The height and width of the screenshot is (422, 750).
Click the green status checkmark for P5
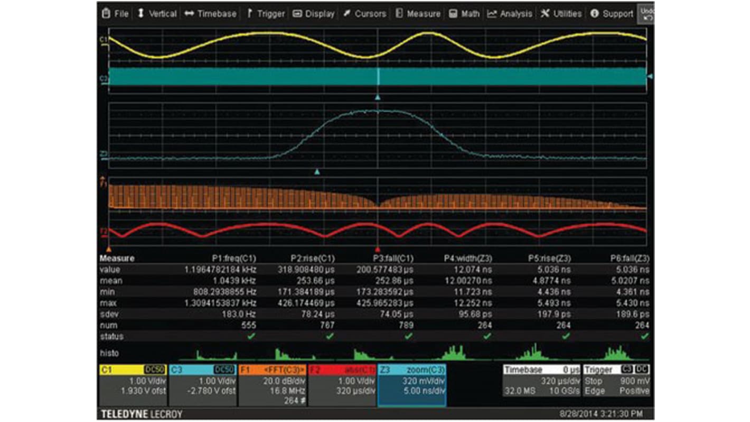click(566, 336)
